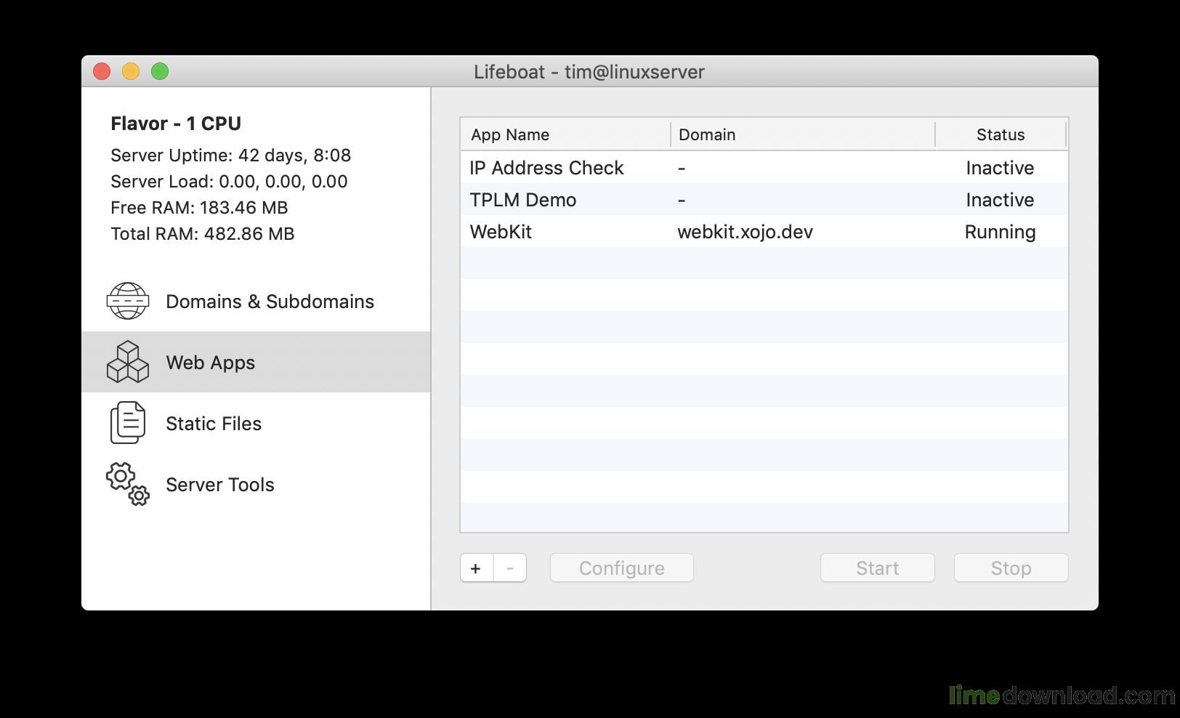Switch to Static Files section
The image size is (1180, 718).
point(256,423)
